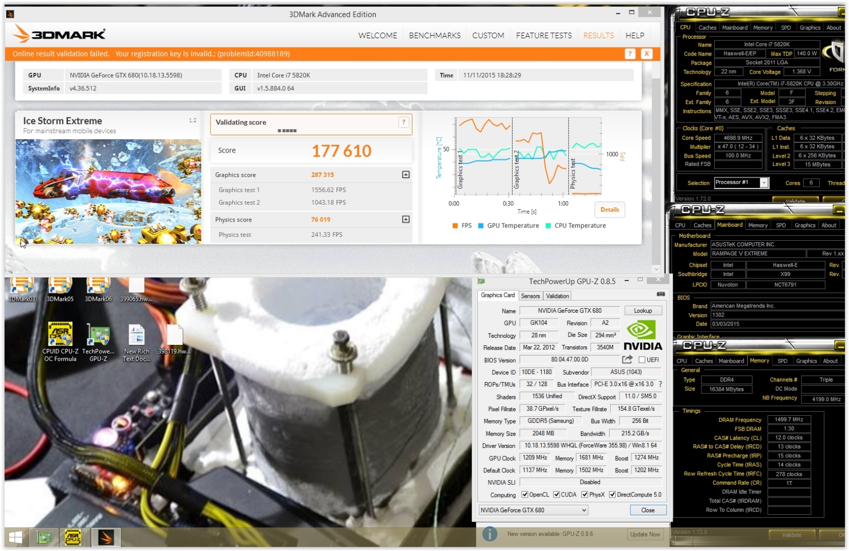Click the 3DMark results scrollbar down arrow
This screenshot has width=849, height=551.
656,269
